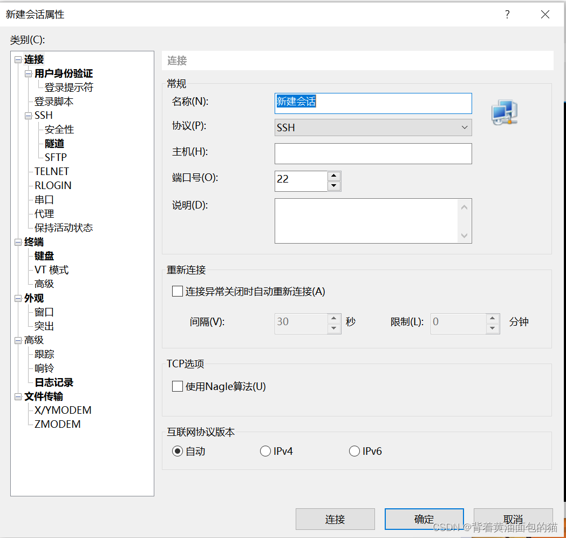Click into the 主机 input field

tap(373, 153)
